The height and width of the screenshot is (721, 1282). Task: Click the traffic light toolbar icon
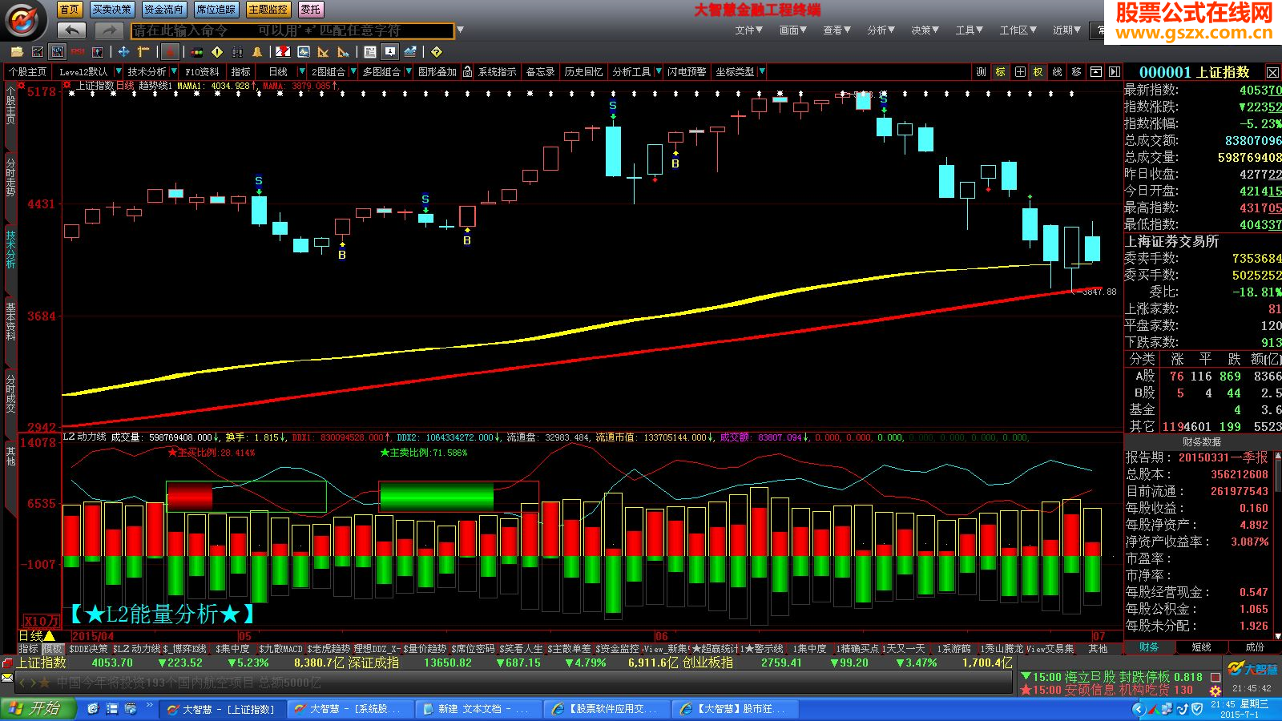197,52
